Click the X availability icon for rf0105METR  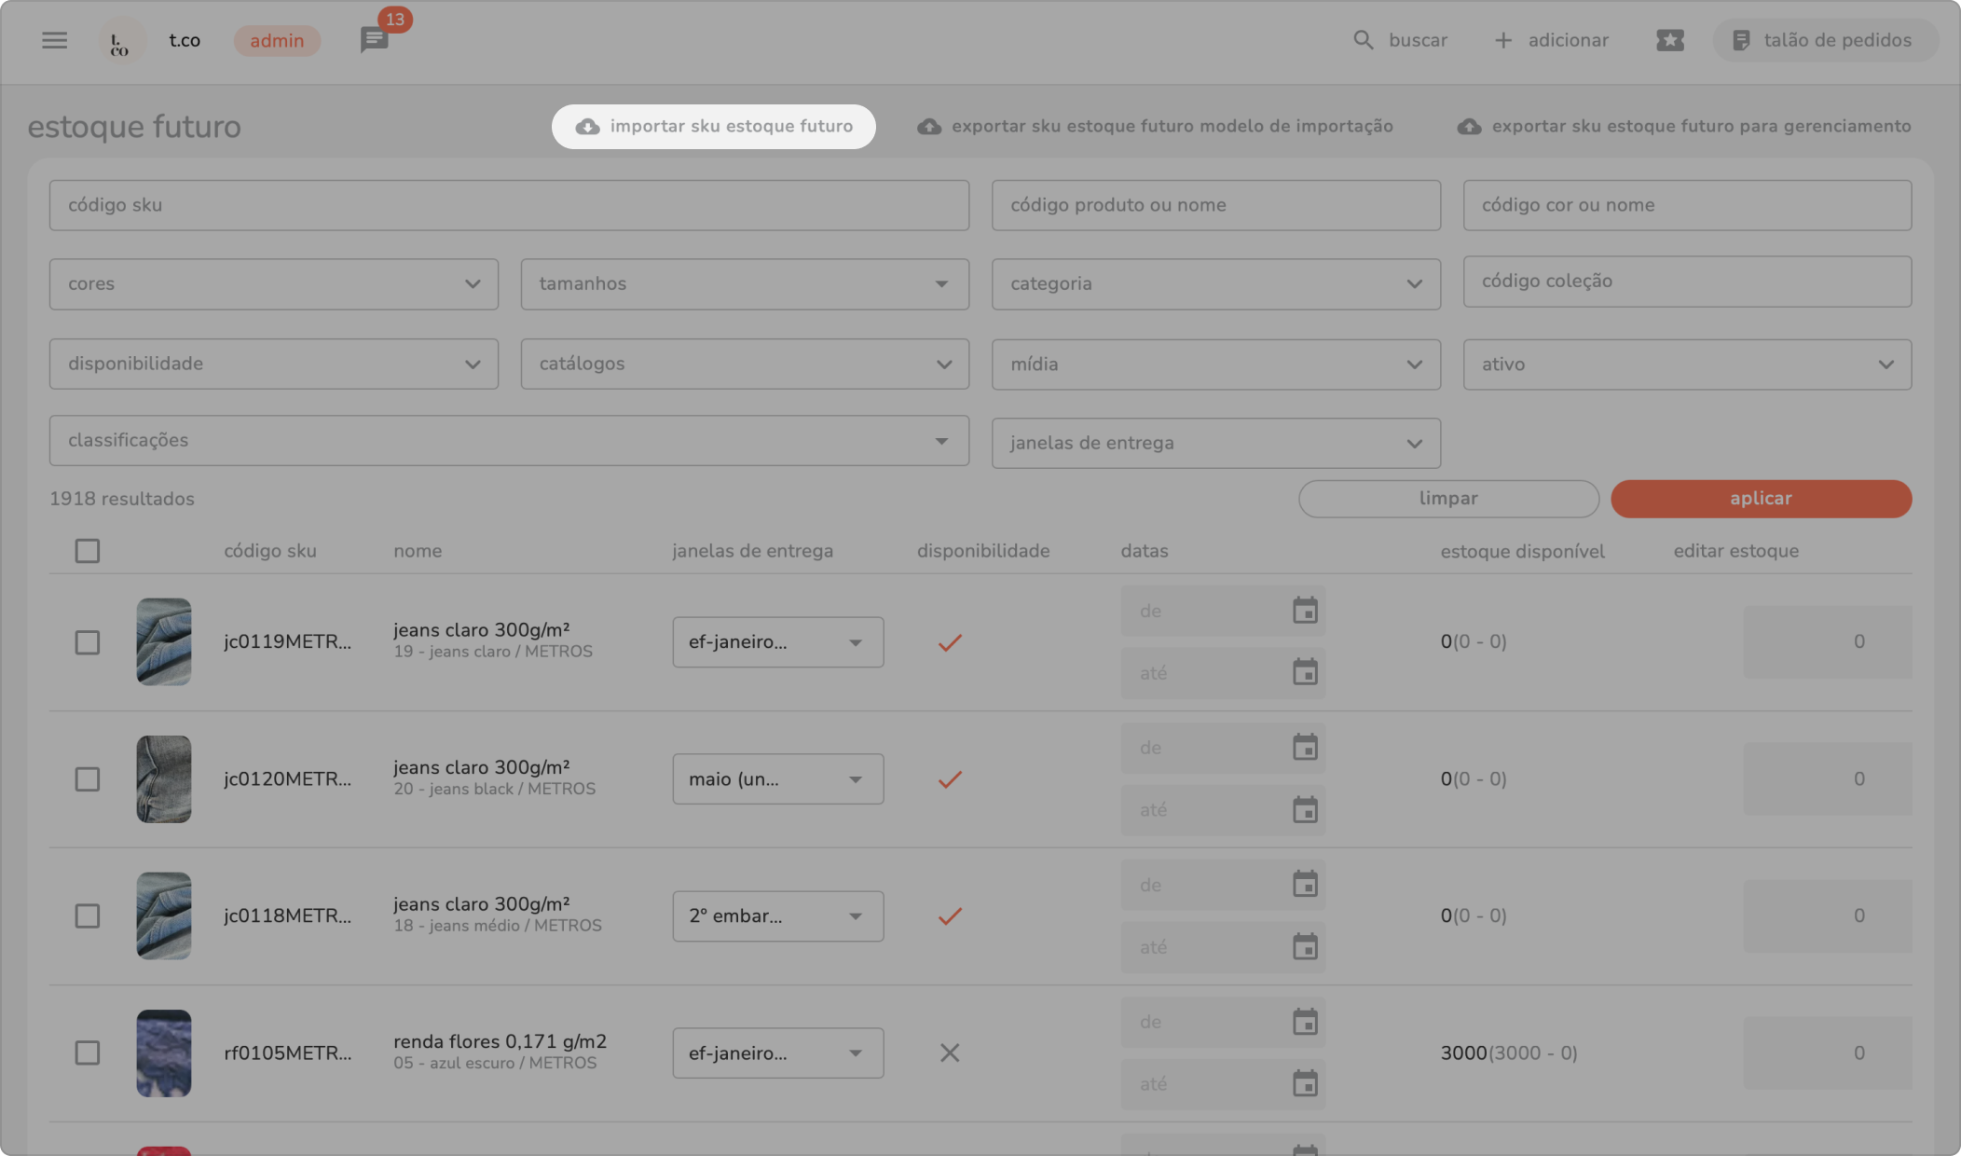(x=949, y=1053)
